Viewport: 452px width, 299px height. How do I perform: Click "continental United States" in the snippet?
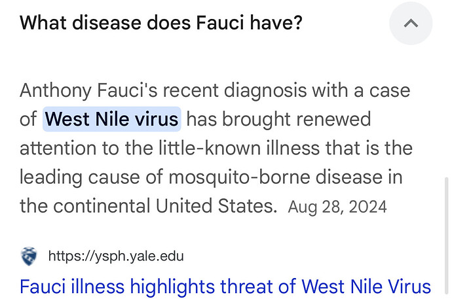(163, 206)
